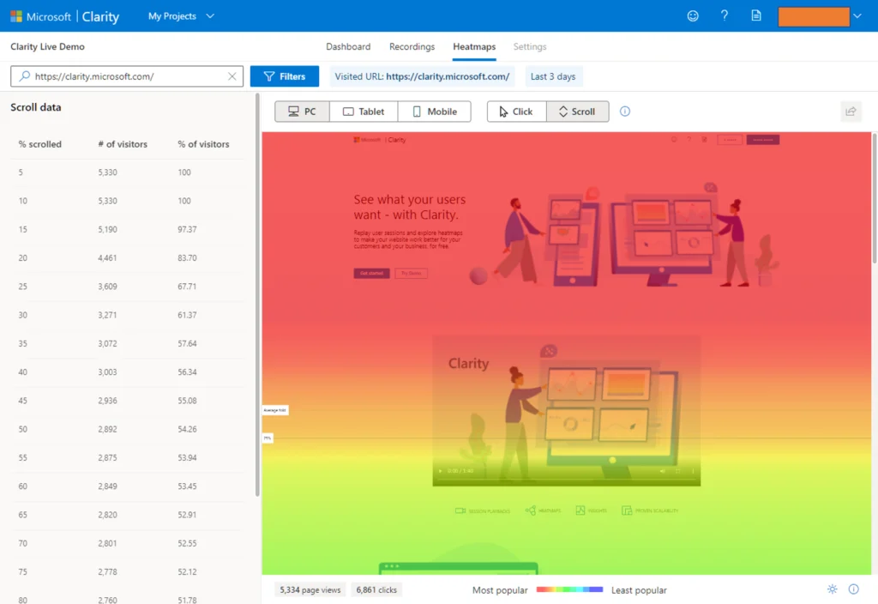The image size is (878, 604).
Task: Click the heatmap color legend bar
Action: pos(569,589)
